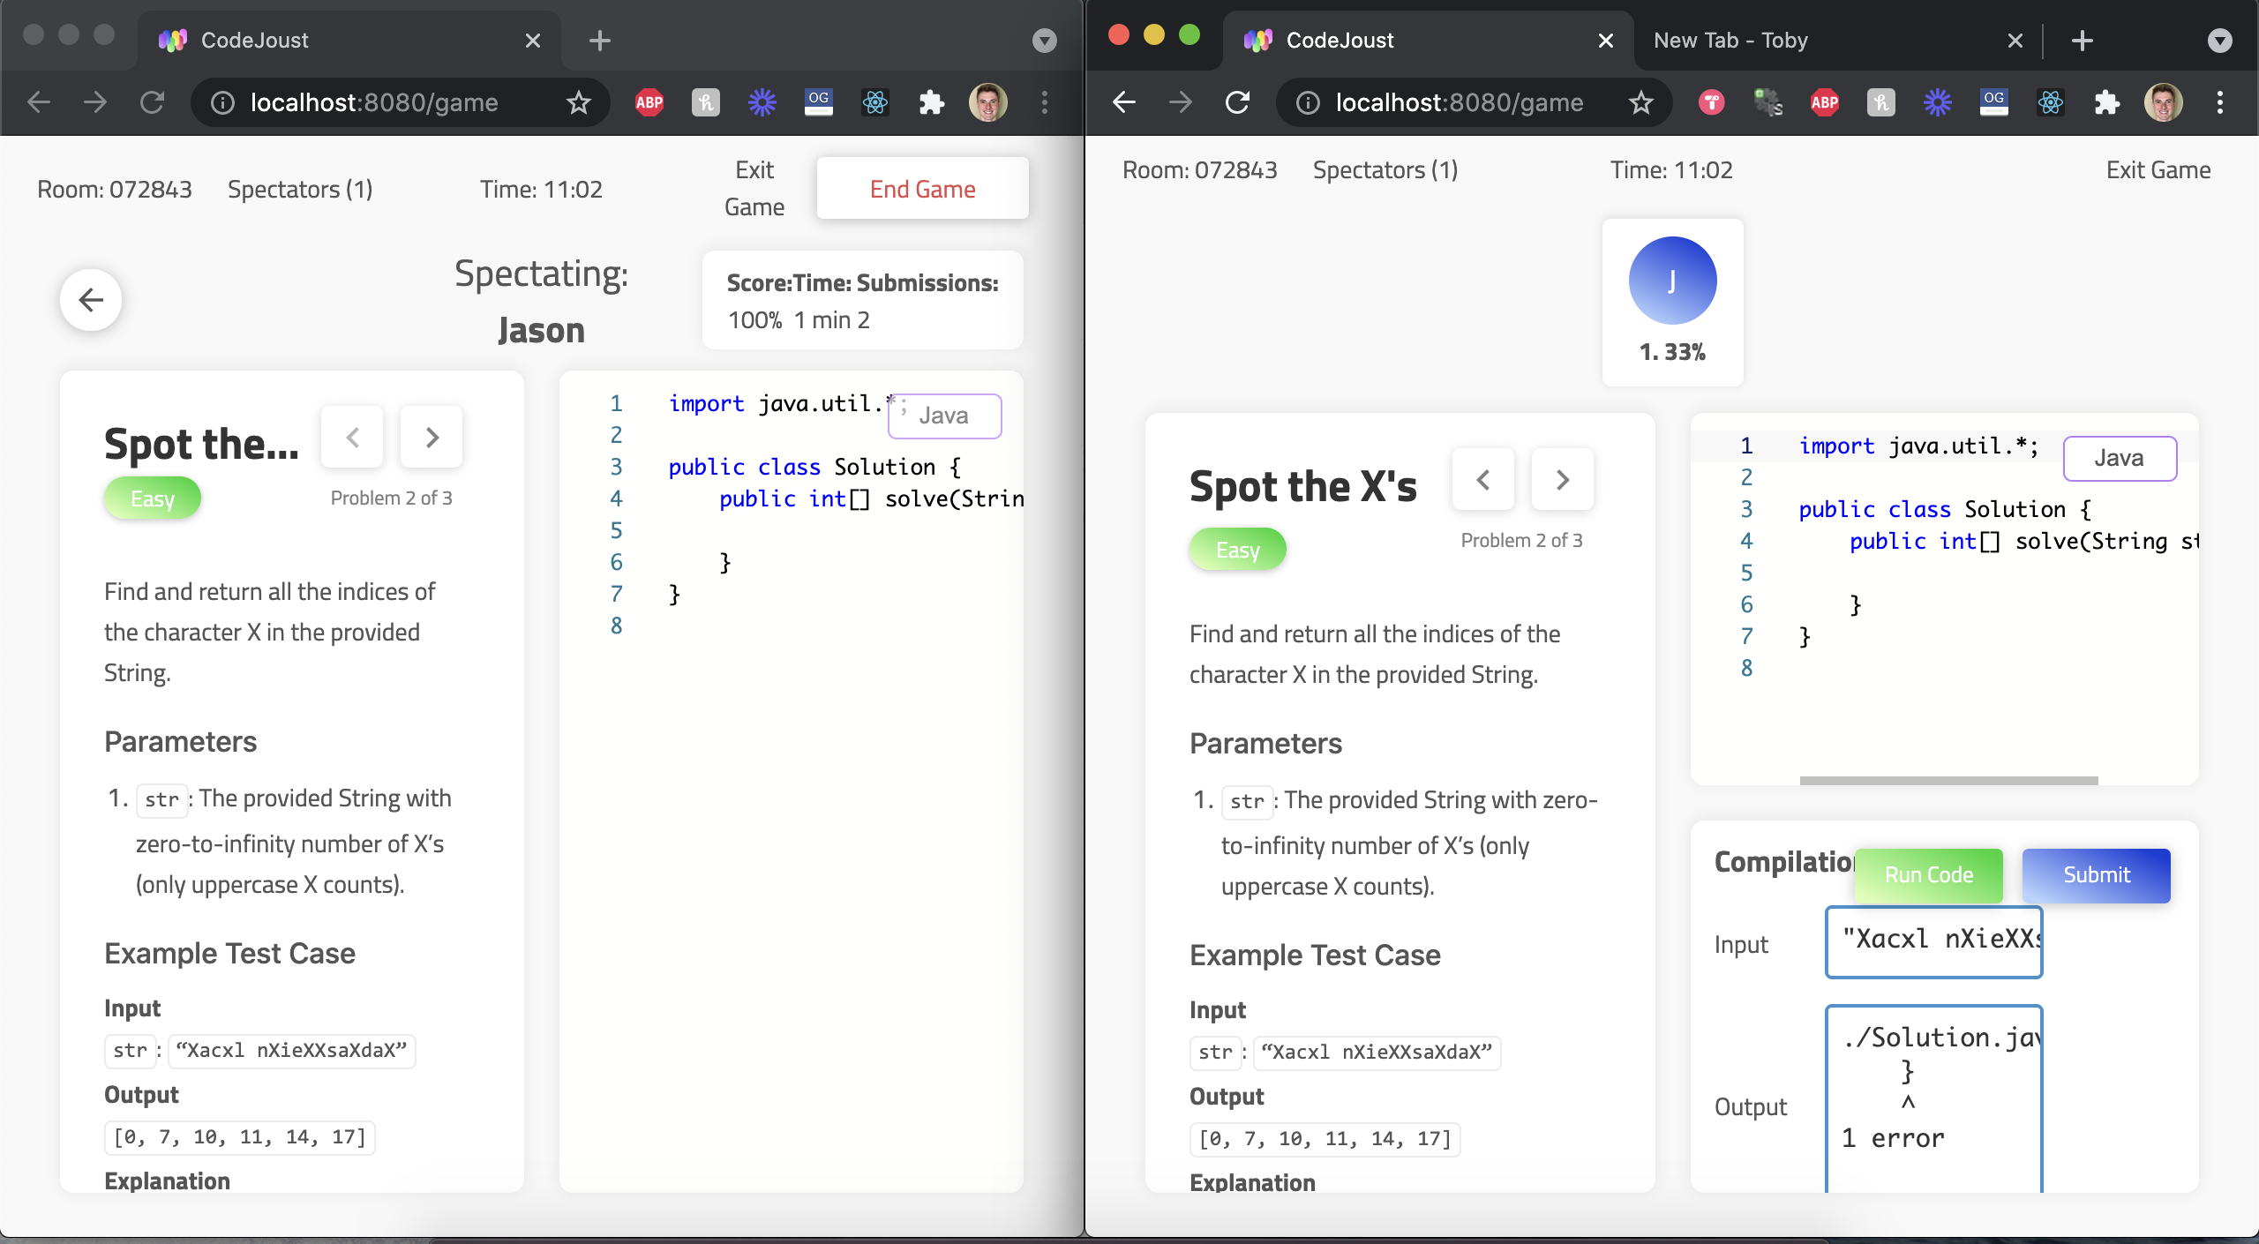Open Extensions puzzle icon in right browser
The width and height of the screenshot is (2259, 1244).
coord(2106,102)
